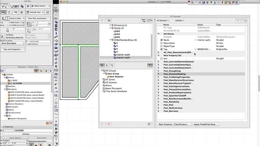Viewport: 260px width, 146px height.
Task: Click the Project Map folder icon in Navigator
Action: [x=36, y=71]
